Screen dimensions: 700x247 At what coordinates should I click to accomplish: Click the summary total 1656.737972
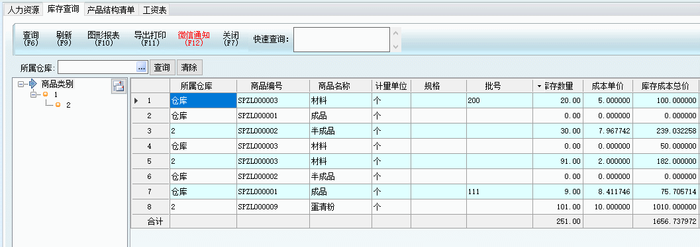pyautogui.click(x=666, y=222)
